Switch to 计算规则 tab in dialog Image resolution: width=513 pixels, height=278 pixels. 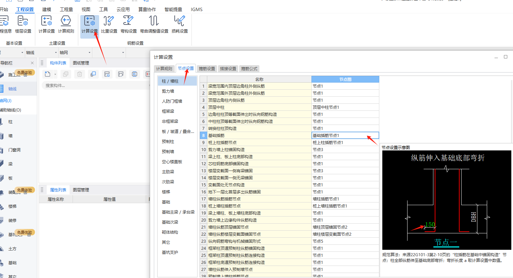164,68
